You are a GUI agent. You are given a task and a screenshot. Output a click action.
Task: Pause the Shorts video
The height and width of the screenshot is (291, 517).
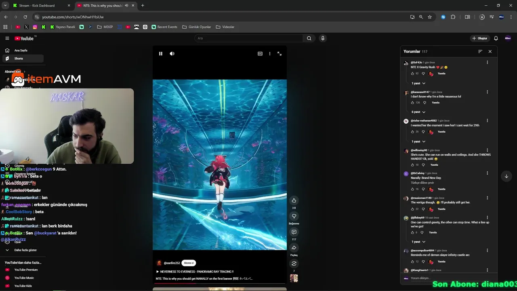pos(161,54)
